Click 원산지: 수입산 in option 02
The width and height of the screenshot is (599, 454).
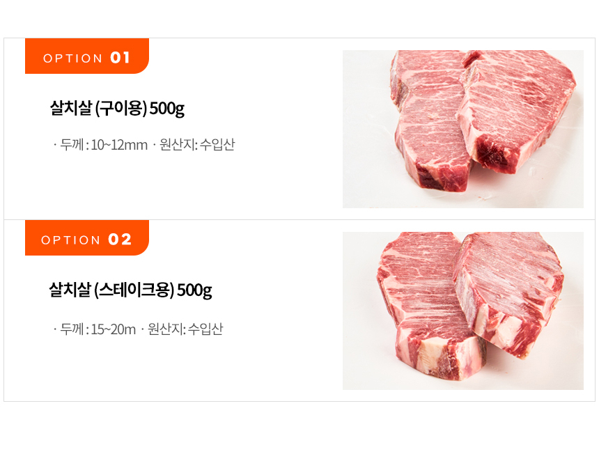tap(185, 329)
